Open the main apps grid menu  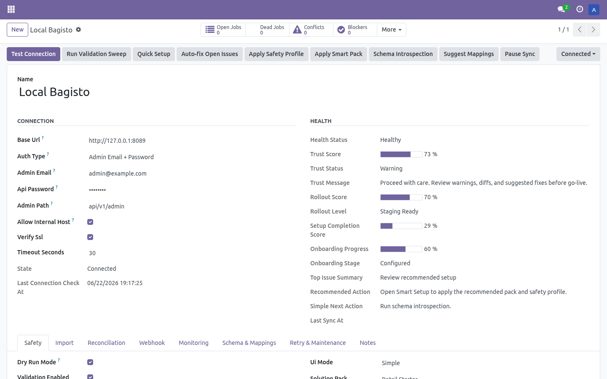pyautogui.click(x=11, y=9)
